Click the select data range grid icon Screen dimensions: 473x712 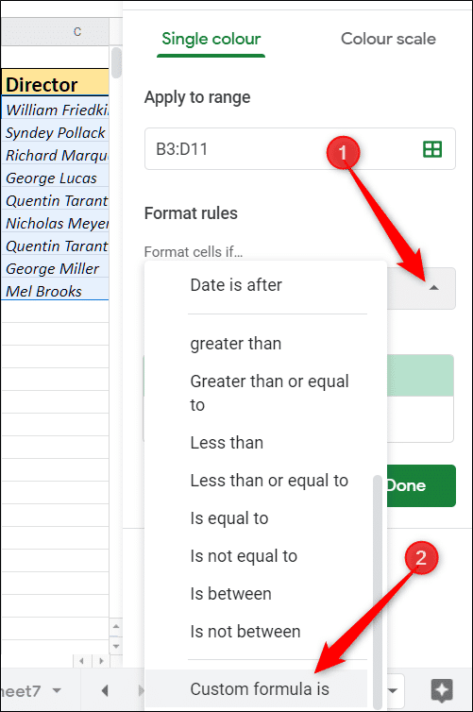pyautogui.click(x=432, y=149)
